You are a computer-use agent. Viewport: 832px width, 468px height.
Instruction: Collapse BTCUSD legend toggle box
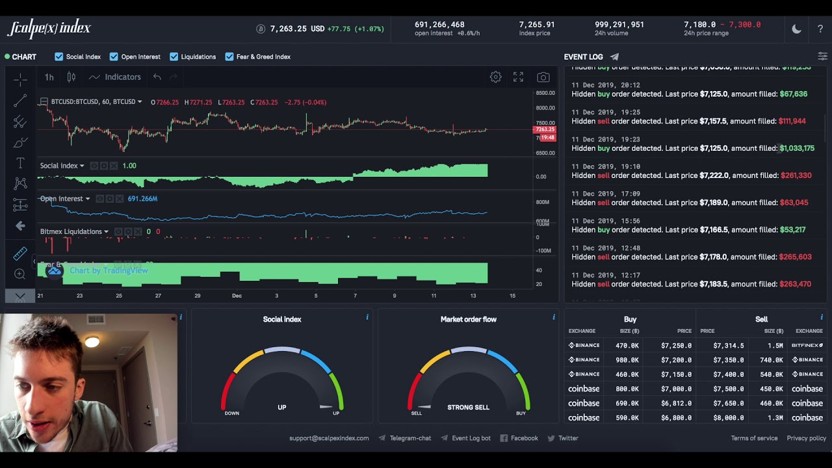point(44,102)
